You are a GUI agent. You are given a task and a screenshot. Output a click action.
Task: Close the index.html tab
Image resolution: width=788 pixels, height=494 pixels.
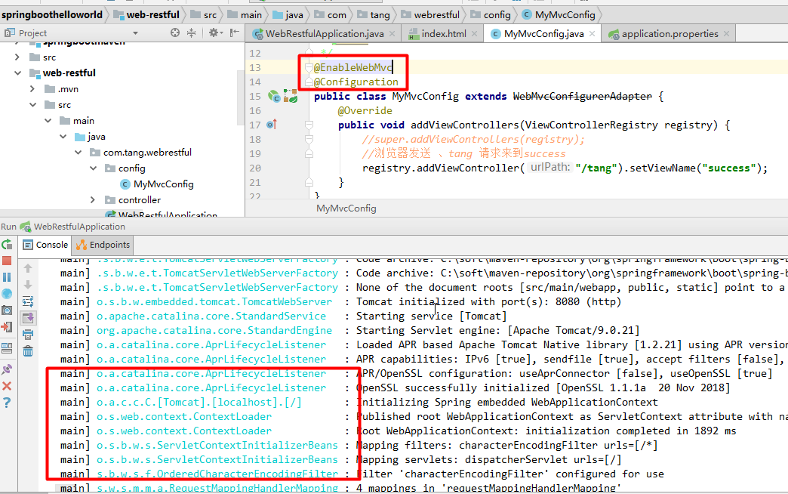474,34
